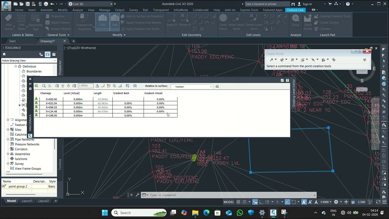Expand the General Tools panel
The width and height of the screenshot is (389, 219).
(59, 35)
